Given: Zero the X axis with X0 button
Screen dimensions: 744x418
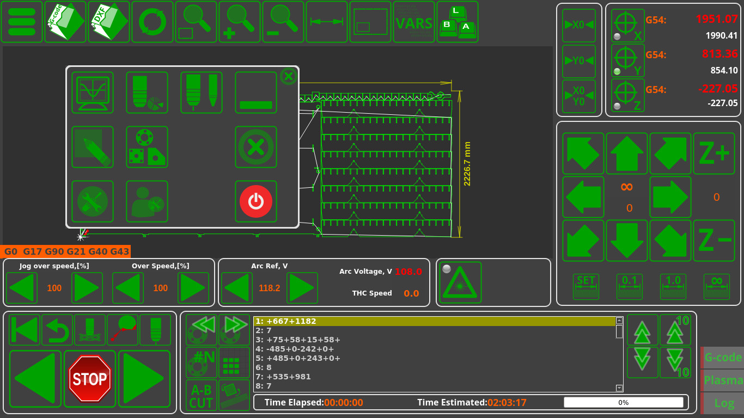Looking at the screenshot, I should [579, 25].
